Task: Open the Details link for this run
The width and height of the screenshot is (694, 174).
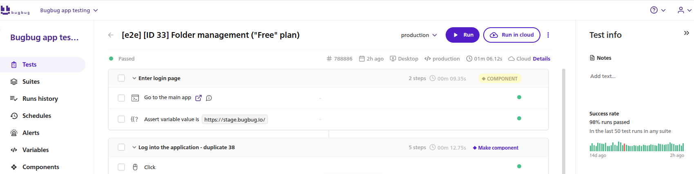Action: point(541,59)
